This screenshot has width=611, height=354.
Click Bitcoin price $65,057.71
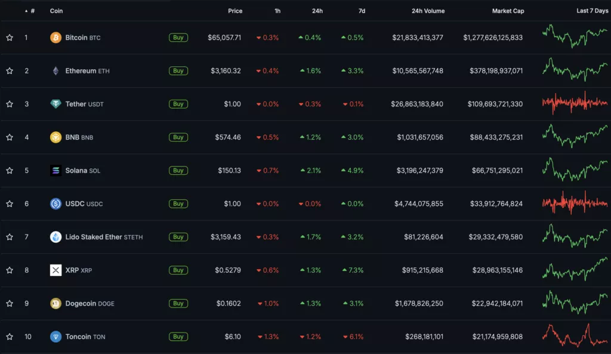(x=224, y=38)
